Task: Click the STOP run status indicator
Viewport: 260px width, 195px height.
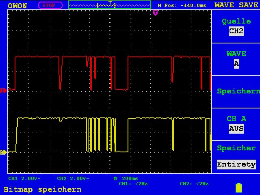Action: 50,5
